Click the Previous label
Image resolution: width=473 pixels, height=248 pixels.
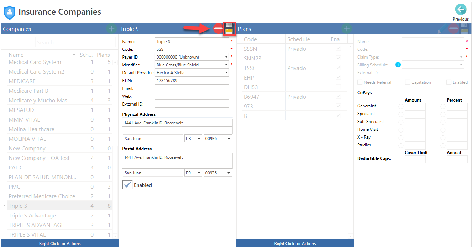tap(461, 19)
